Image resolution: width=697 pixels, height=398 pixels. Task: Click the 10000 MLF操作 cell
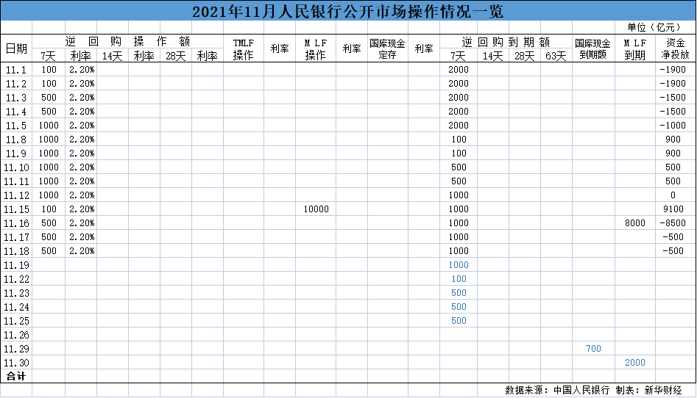point(316,209)
